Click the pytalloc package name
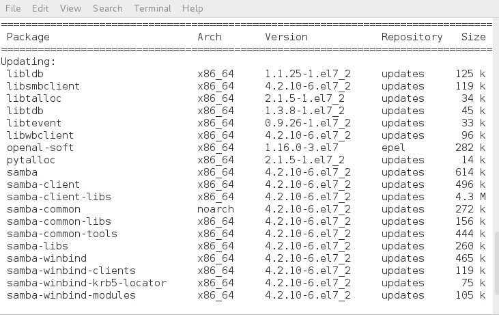 [31, 160]
